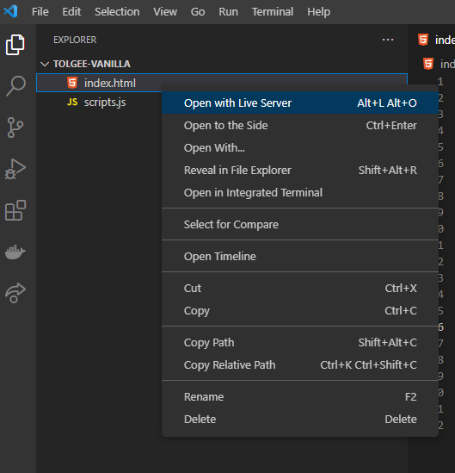Open the Docker whale icon
Image resolution: width=455 pixels, height=473 pixels.
(15, 252)
